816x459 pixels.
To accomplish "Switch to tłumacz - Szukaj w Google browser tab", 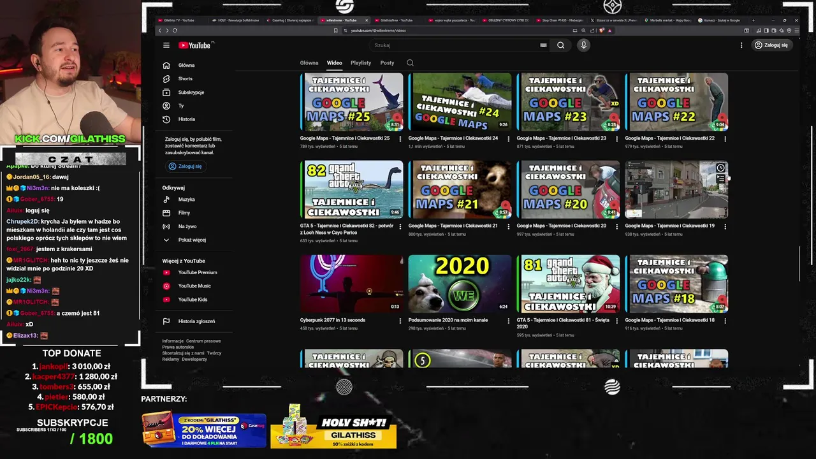I will (x=724, y=20).
